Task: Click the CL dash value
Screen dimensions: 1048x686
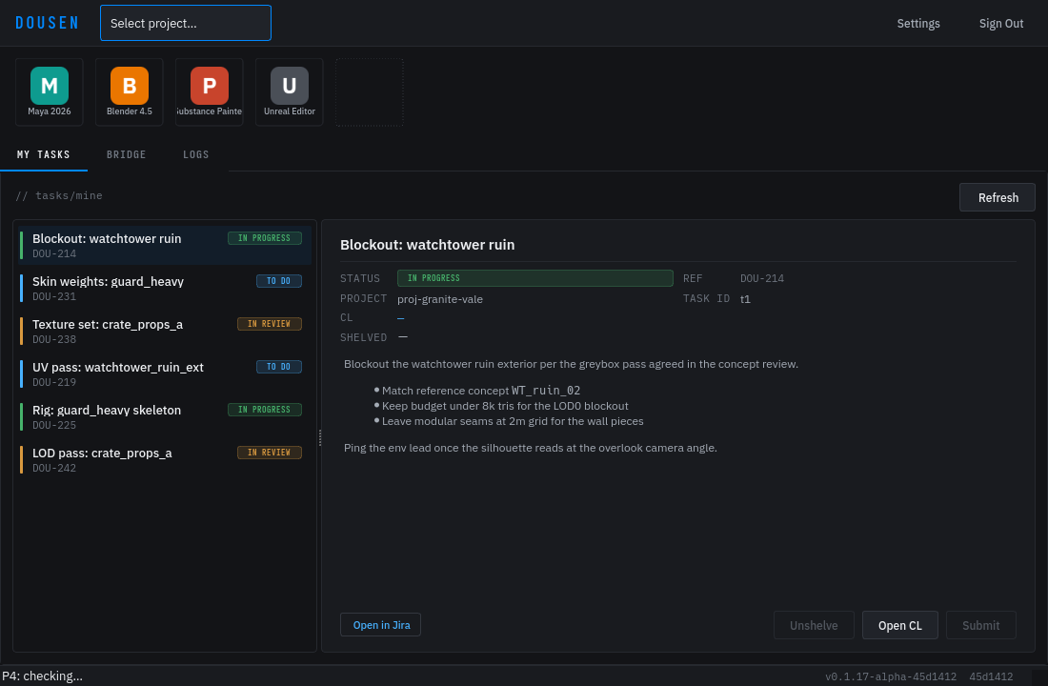Action: click(400, 317)
